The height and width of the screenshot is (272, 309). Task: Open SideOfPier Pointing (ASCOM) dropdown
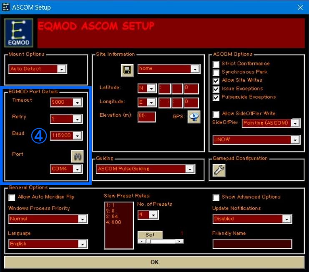click(x=295, y=123)
